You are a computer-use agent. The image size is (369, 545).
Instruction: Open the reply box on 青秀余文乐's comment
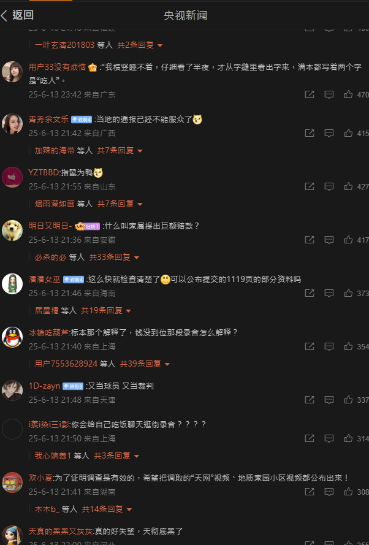click(x=329, y=133)
